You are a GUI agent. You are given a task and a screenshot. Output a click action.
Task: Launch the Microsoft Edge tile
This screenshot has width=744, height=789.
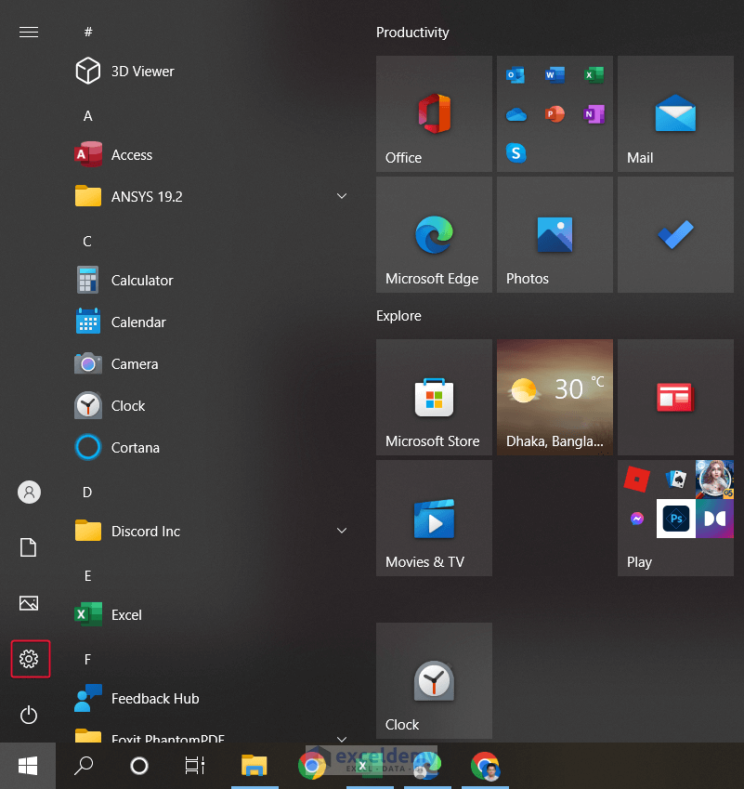tap(434, 234)
